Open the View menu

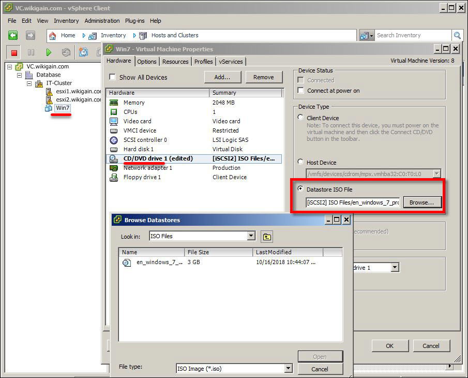point(42,21)
